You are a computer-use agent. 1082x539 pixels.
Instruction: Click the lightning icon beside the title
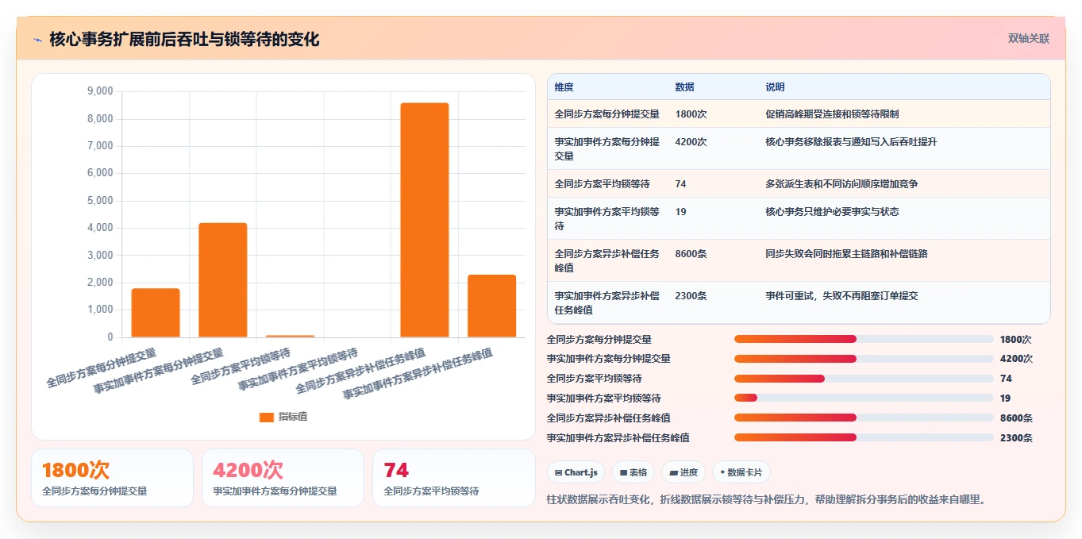coord(37,40)
